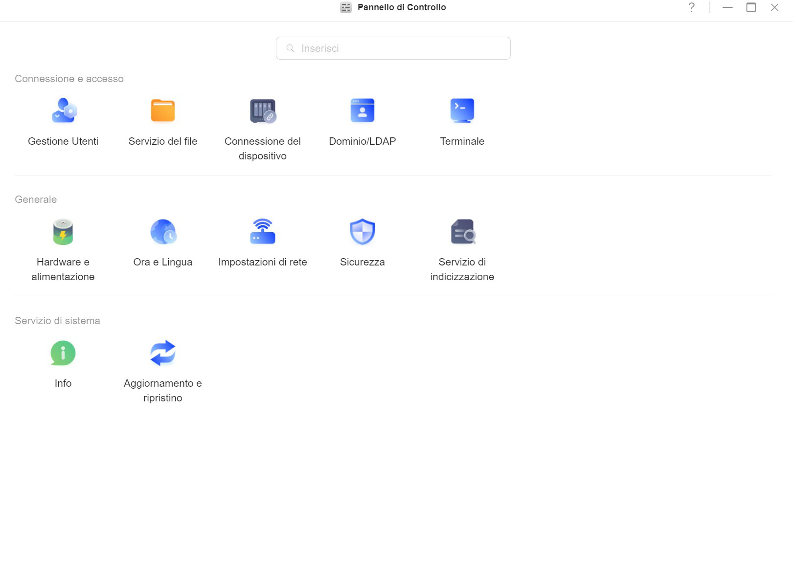The height and width of the screenshot is (572, 793).
Task: Open Impostazioni di rete router icon
Action: 263,232
